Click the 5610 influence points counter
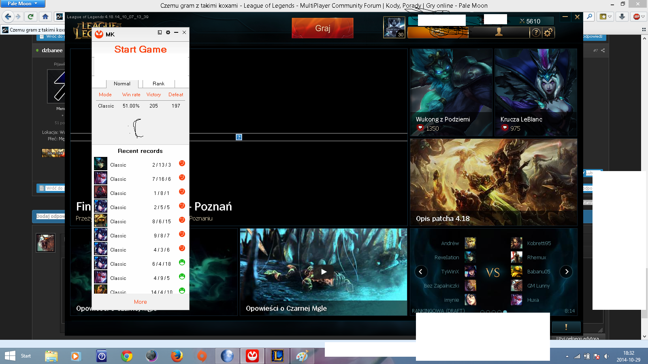Image resolution: width=648 pixels, height=364 pixels. click(530, 21)
